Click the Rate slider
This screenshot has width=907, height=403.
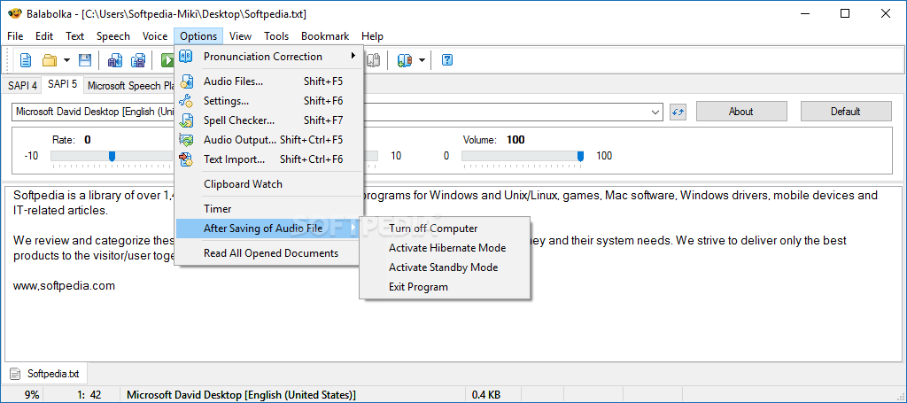[112, 156]
